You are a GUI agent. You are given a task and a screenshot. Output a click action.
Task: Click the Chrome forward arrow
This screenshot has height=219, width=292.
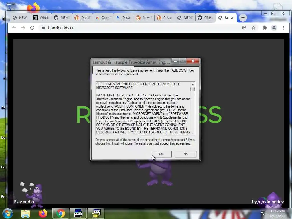[x=23, y=28]
